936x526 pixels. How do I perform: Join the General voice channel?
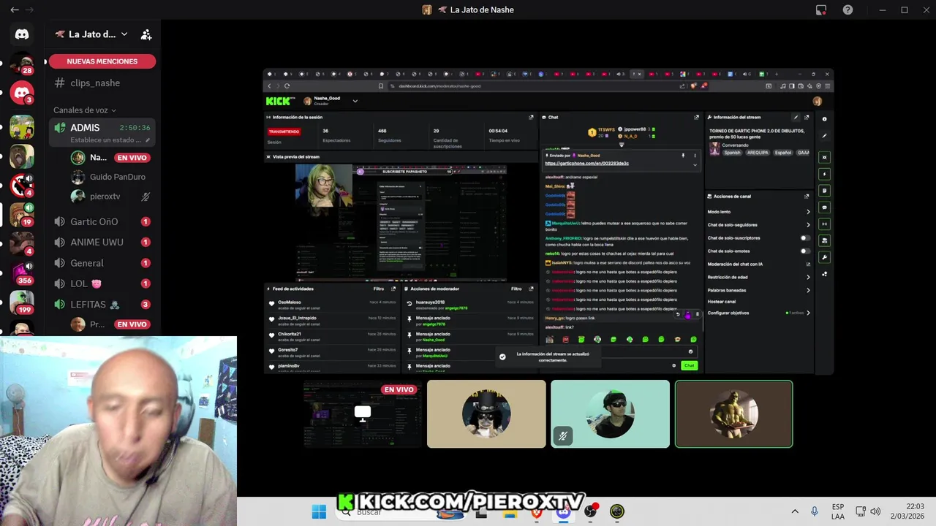tap(102, 263)
